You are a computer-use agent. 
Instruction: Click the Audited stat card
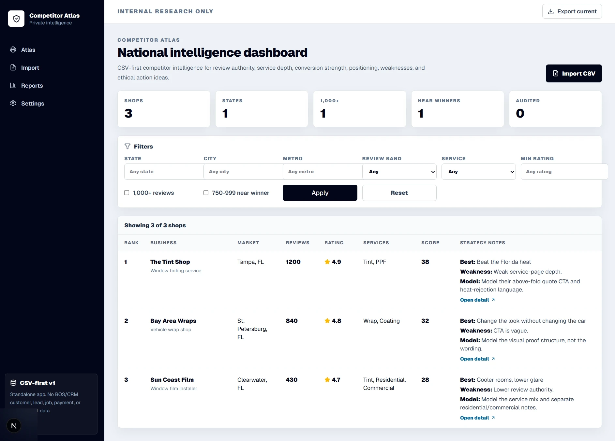coord(555,109)
